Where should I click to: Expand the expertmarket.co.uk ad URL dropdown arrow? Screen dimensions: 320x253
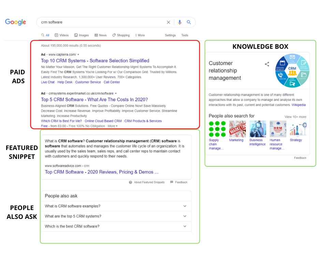coord(116,93)
